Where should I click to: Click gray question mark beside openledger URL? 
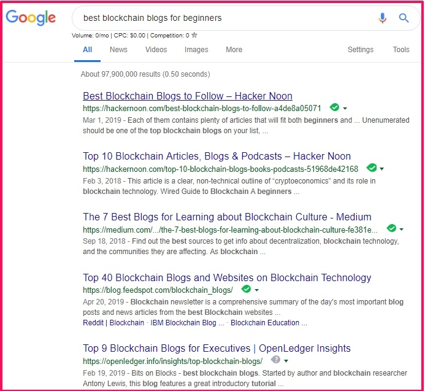click(275, 360)
